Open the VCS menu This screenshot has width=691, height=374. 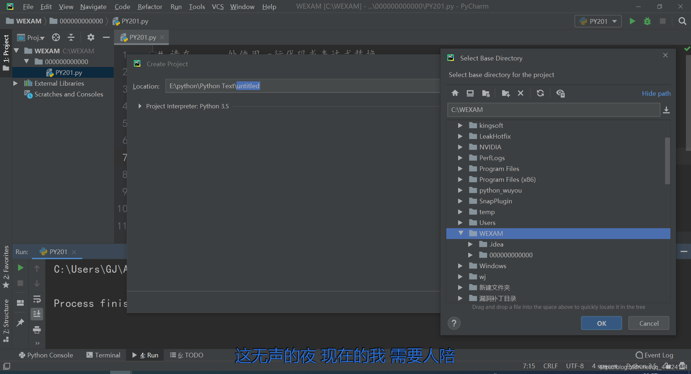[x=218, y=6]
